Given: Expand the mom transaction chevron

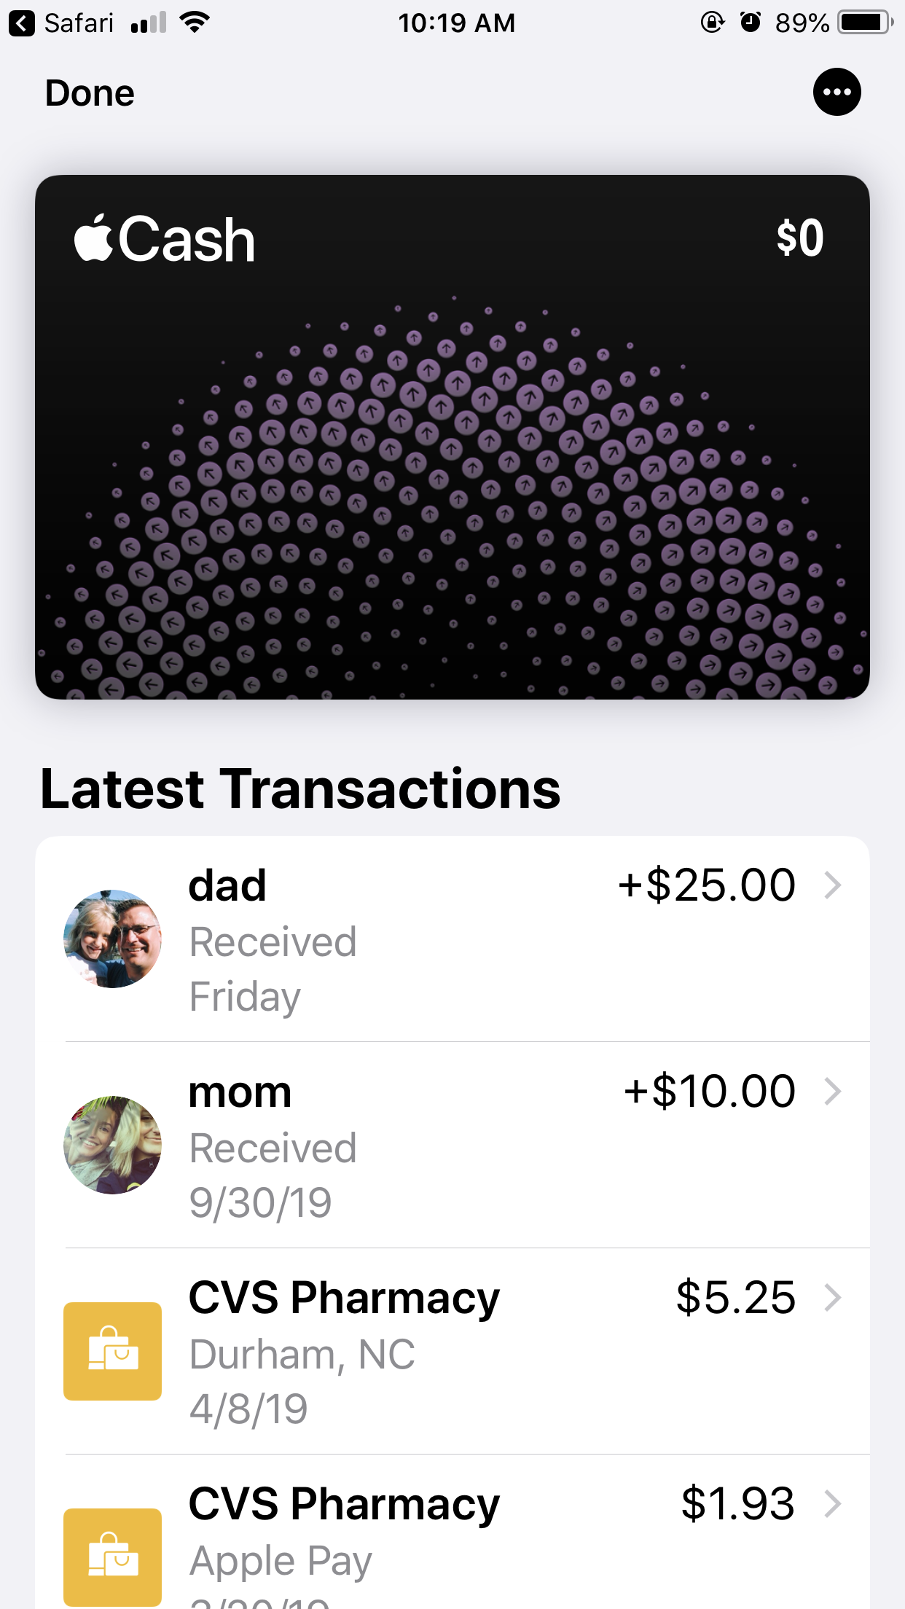Looking at the screenshot, I should click(x=832, y=1092).
